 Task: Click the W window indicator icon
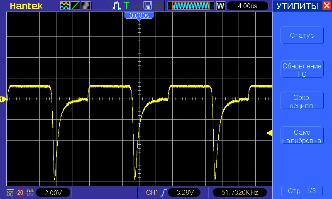220,6
